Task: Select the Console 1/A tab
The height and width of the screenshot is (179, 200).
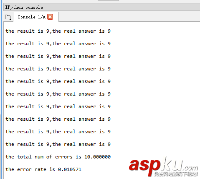Action: [36, 17]
